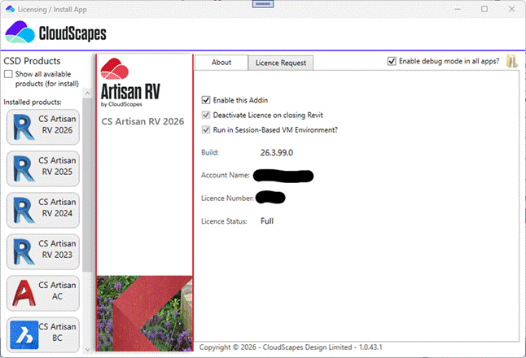Toggle Show all available products checkbox

tap(9, 74)
